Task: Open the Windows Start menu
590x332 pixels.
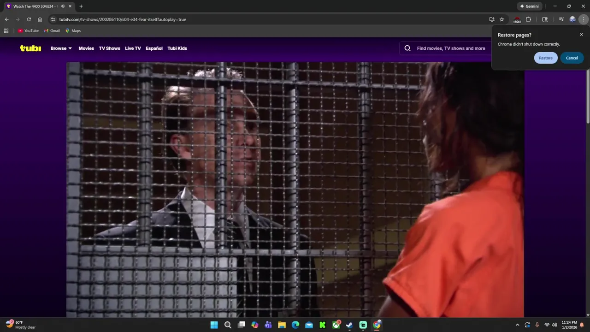Action: pos(214,325)
